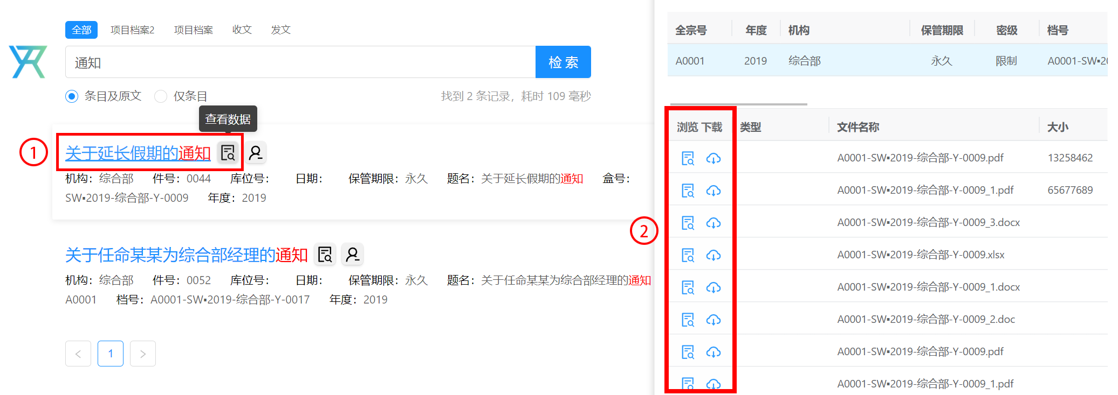Switch to the 项目档案2 tab
Image resolution: width=1118 pixels, height=395 pixels.
coord(133,30)
